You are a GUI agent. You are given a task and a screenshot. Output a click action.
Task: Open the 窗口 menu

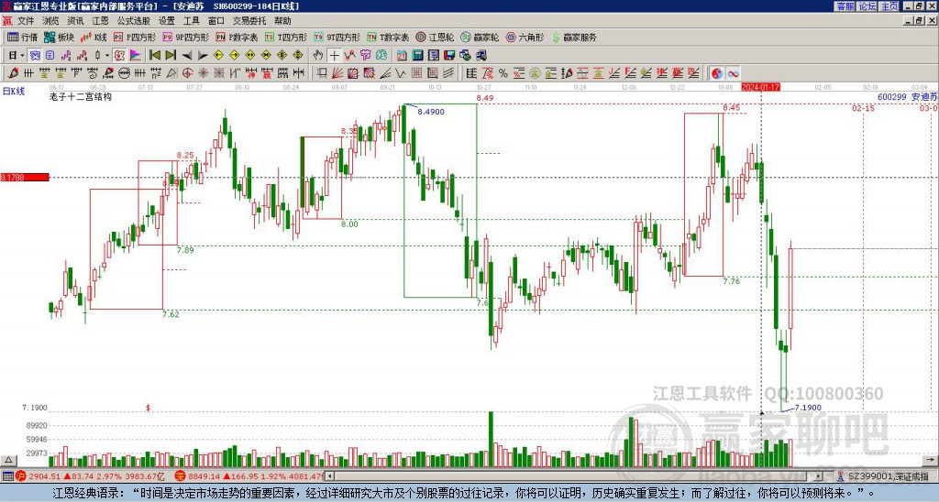click(x=216, y=21)
